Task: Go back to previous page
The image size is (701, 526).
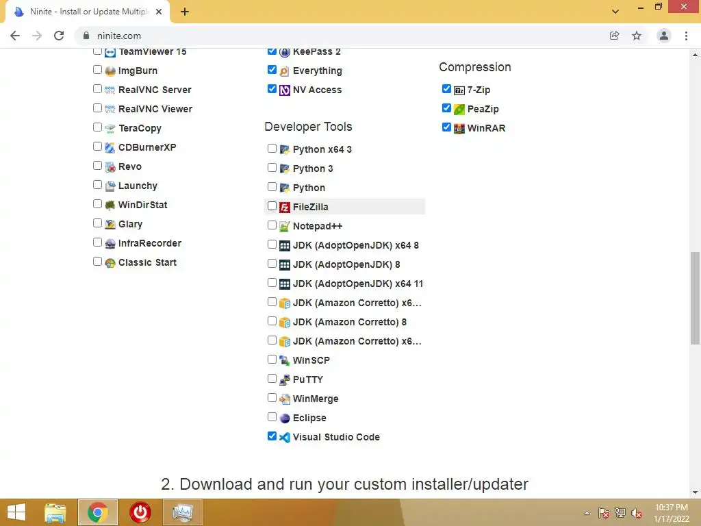Action: (15, 36)
